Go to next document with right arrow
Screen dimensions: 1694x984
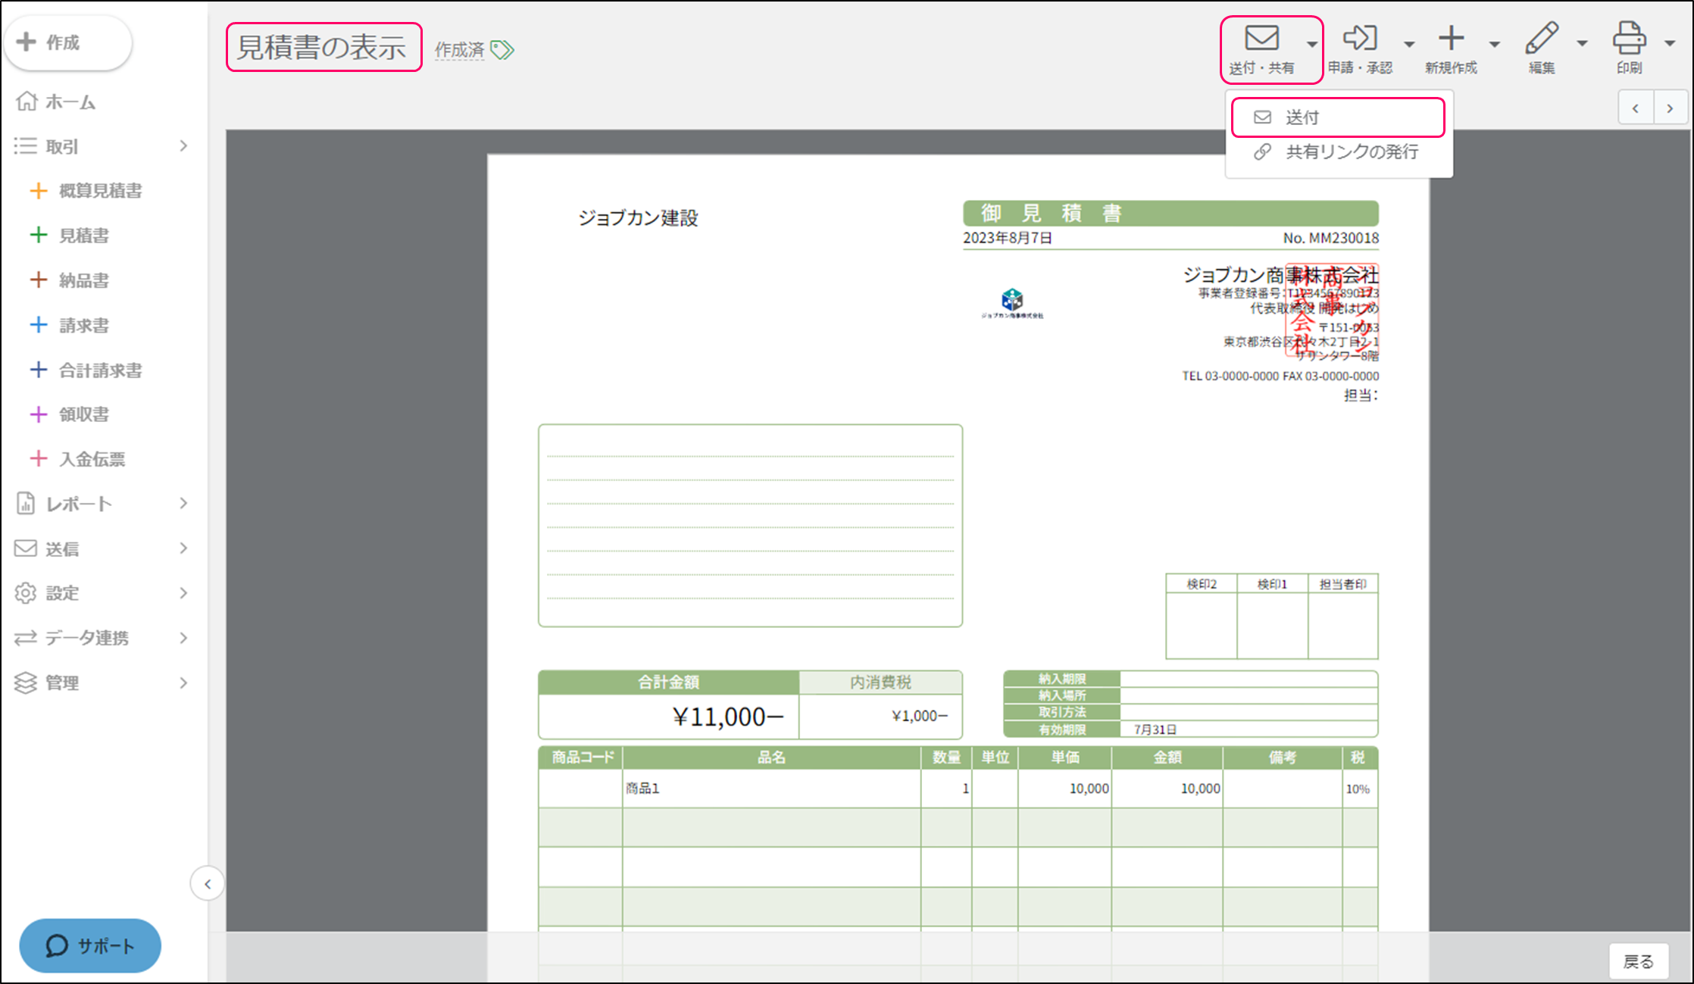(x=1670, y=108)
